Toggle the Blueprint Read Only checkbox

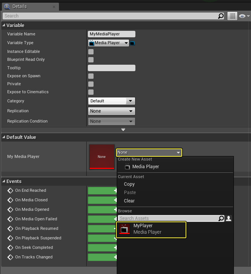pos(91,60)
